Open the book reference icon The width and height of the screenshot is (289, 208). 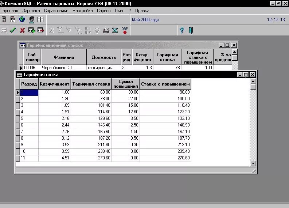[x=40, y=20]
